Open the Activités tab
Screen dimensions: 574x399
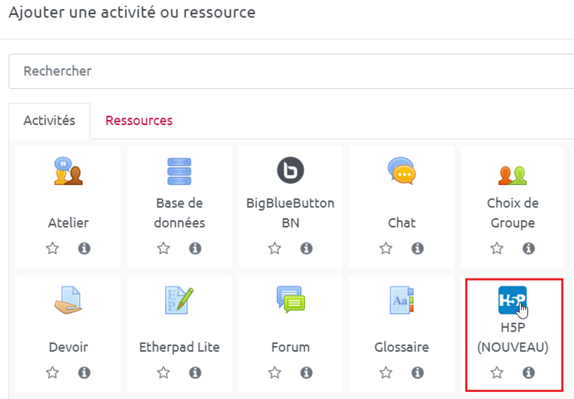click(50, 121)
